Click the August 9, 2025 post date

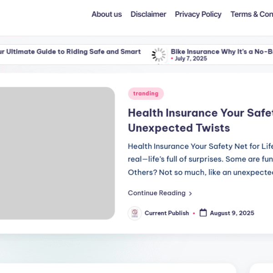coord(232,213)
